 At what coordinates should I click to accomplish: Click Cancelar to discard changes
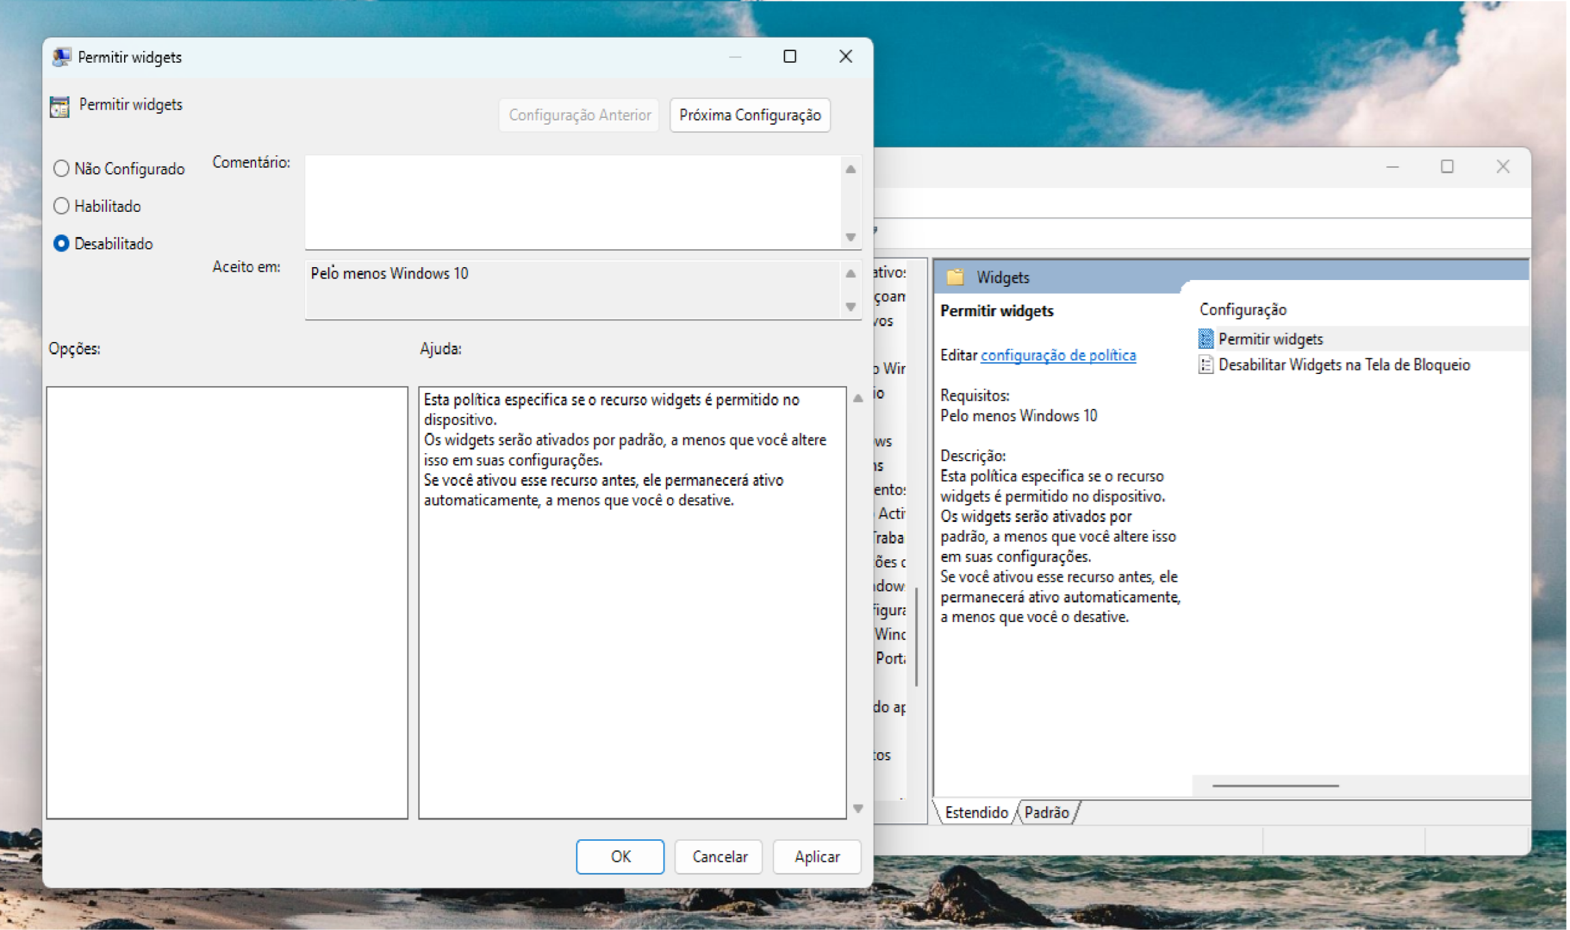click(x=719, y=856)
